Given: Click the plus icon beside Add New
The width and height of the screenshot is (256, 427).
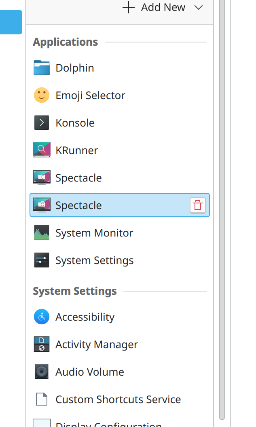Looking at the screenshot, I should pos(129,7).
